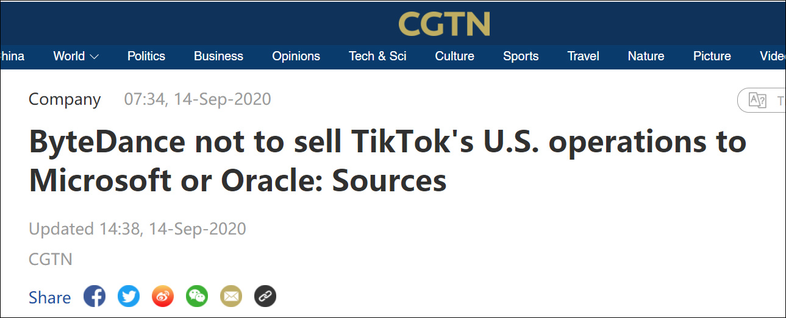Share article by email icon
This screenshot has width=786, height=318.
231,297
